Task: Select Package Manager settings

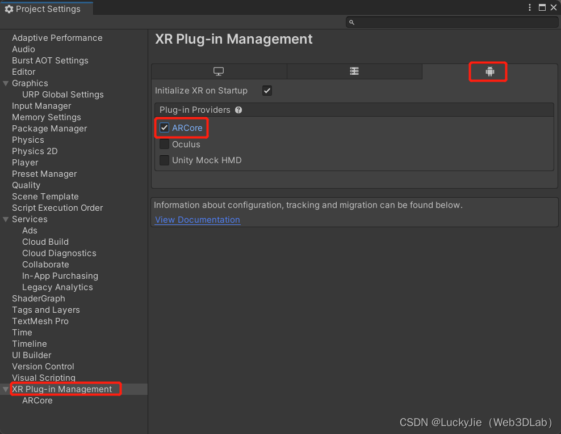Action: [49, 129]
